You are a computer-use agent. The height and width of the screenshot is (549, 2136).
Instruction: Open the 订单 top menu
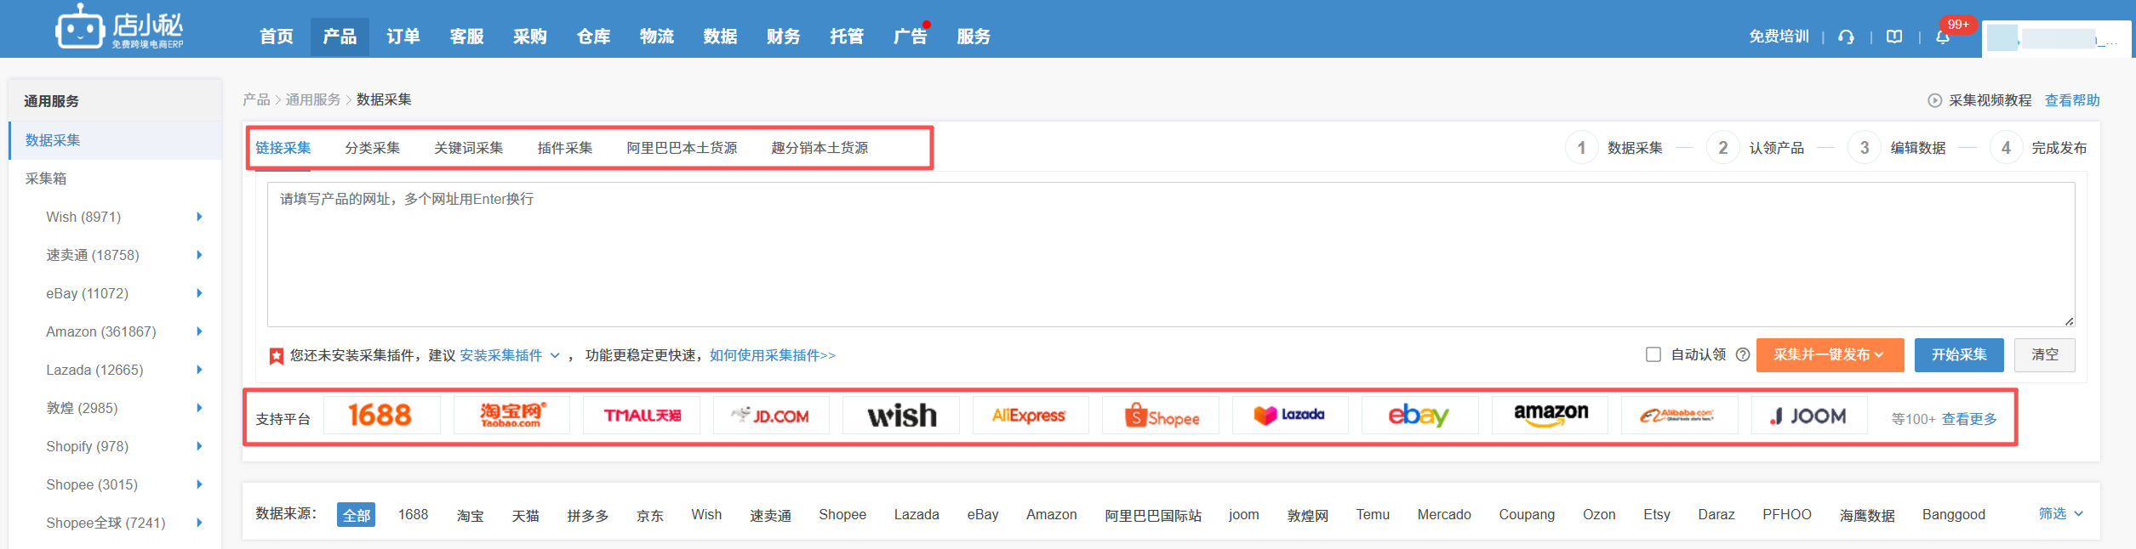(403, 37)
